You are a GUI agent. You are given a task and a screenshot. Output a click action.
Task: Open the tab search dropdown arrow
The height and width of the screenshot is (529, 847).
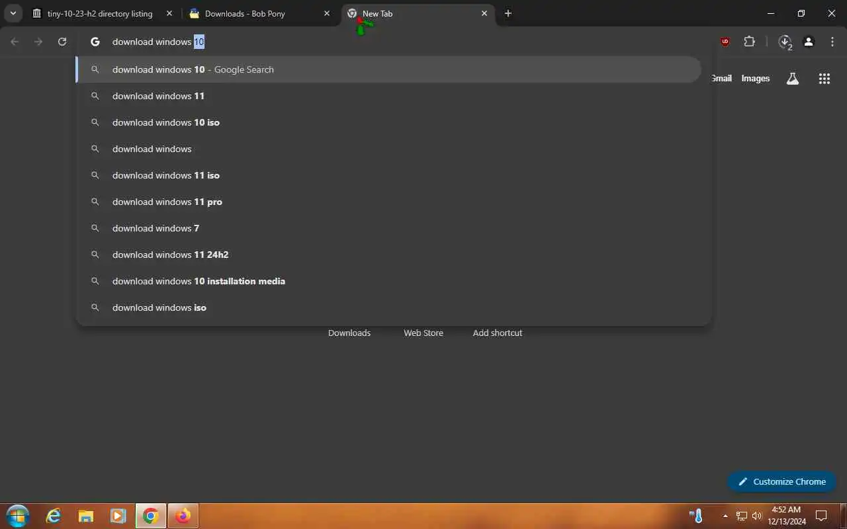tap(13, 13)
